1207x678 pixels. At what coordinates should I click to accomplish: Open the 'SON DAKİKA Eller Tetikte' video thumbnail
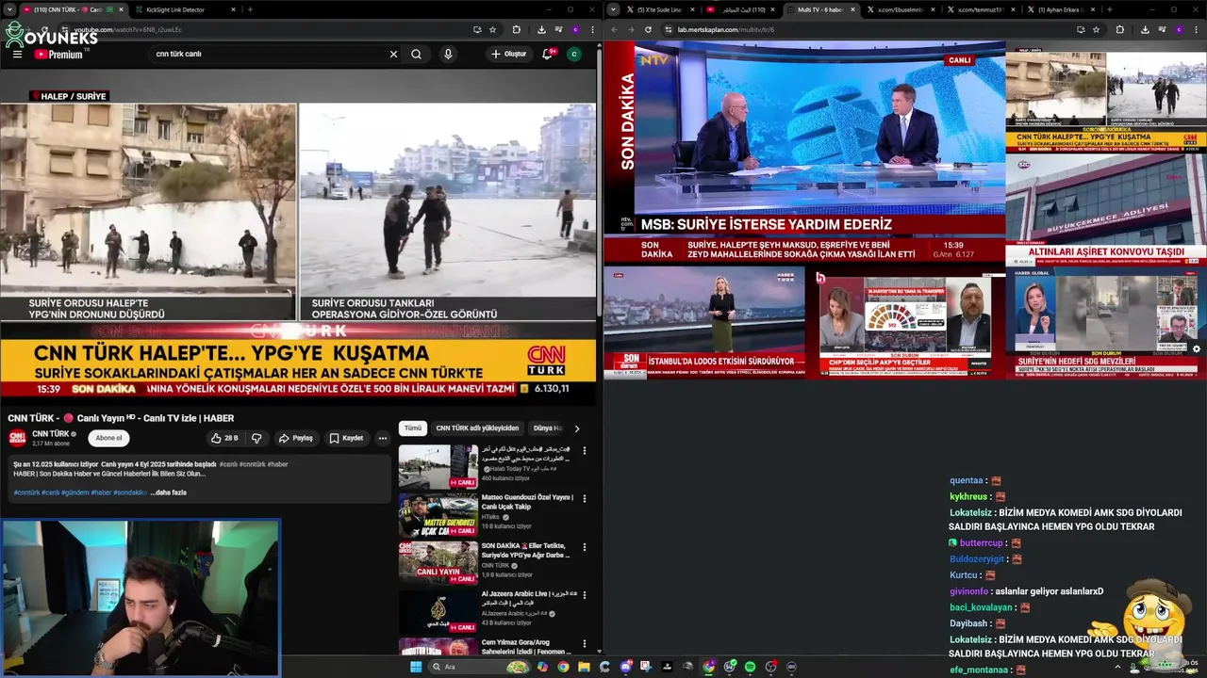[x=438, y=563]
